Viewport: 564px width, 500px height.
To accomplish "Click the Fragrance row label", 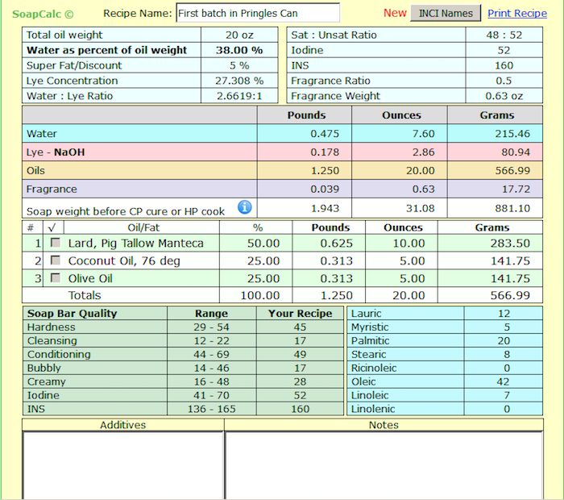I will (x=52, y=189).
